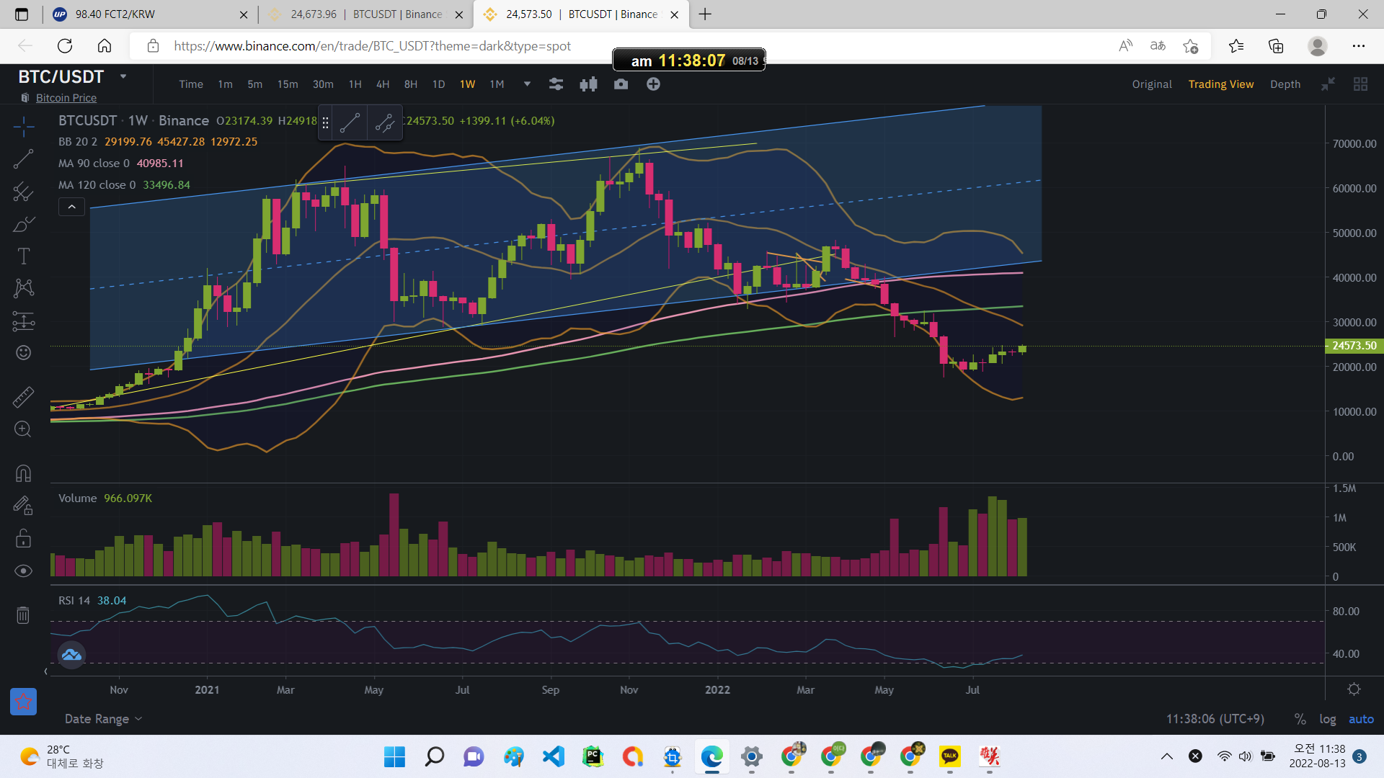Screen dimensions: 1384x778
Task: Click the second line style floating tool
Action: pyautogui.click(x=385, y=123)
